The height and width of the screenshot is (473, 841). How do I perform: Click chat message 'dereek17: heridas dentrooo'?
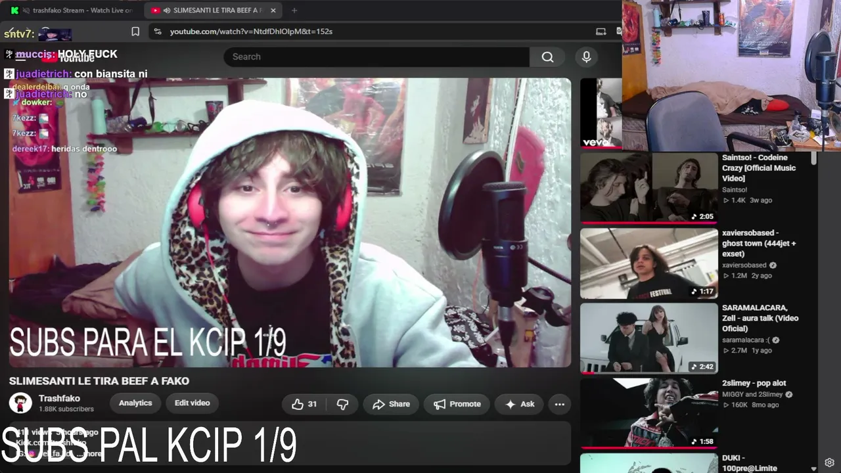(64, 149)
